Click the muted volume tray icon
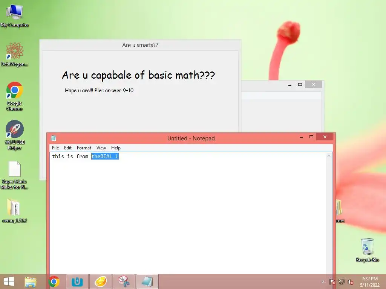 point(351,282)
